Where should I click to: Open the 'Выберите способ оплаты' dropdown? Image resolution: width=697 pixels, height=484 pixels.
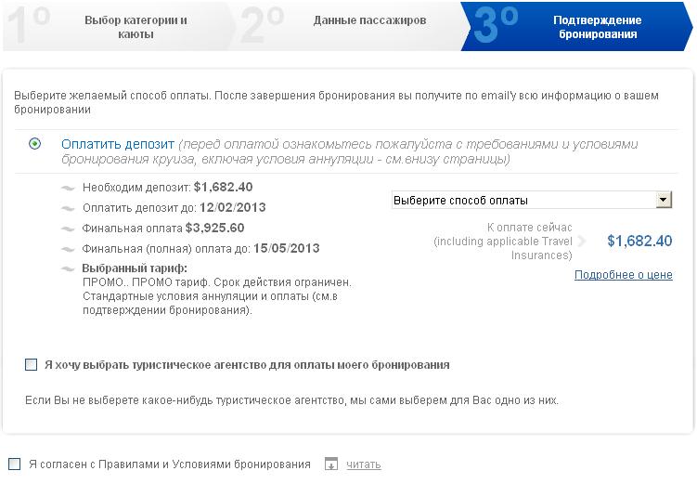tap(532, 200)
